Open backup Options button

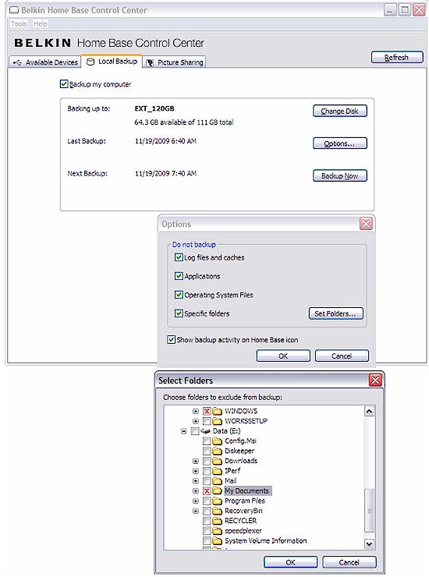[x=339, y=143]
